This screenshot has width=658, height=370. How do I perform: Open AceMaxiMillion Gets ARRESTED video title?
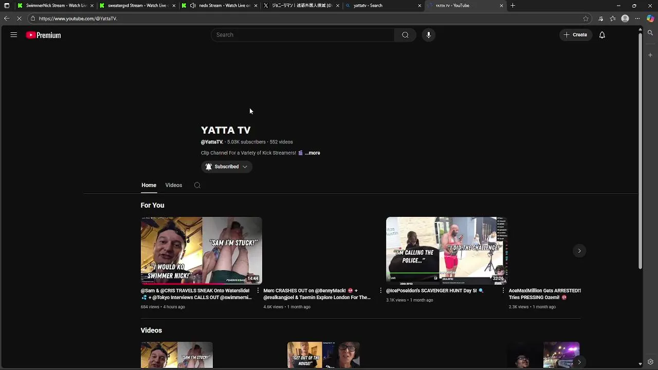tap(545, 294)
